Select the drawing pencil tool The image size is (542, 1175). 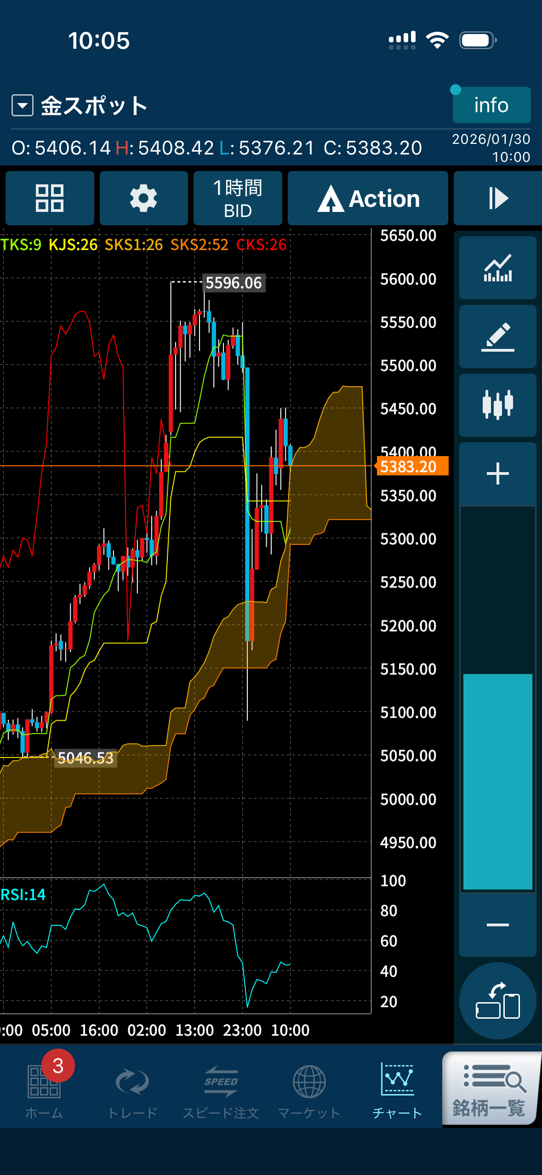(497, 337)
